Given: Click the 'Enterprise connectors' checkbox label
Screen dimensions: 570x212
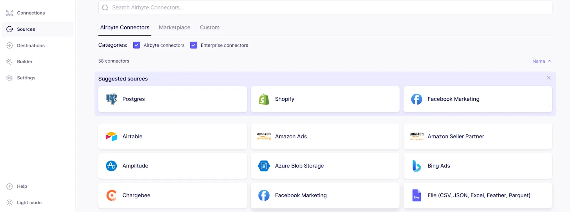Looking at the screenshot, I should pyautogui.click(x=224, y=45).
